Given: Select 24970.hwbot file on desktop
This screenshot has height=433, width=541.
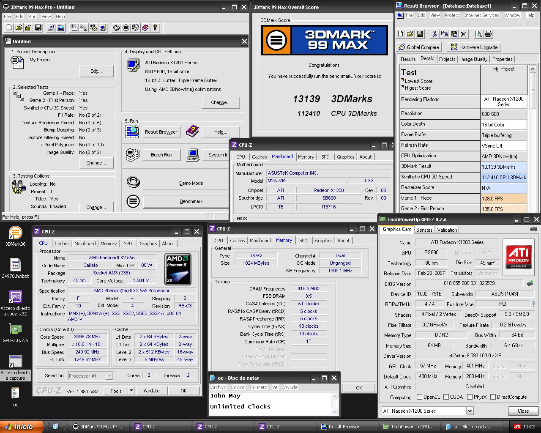Looking at the screenshot, I should tap(15, 269).
